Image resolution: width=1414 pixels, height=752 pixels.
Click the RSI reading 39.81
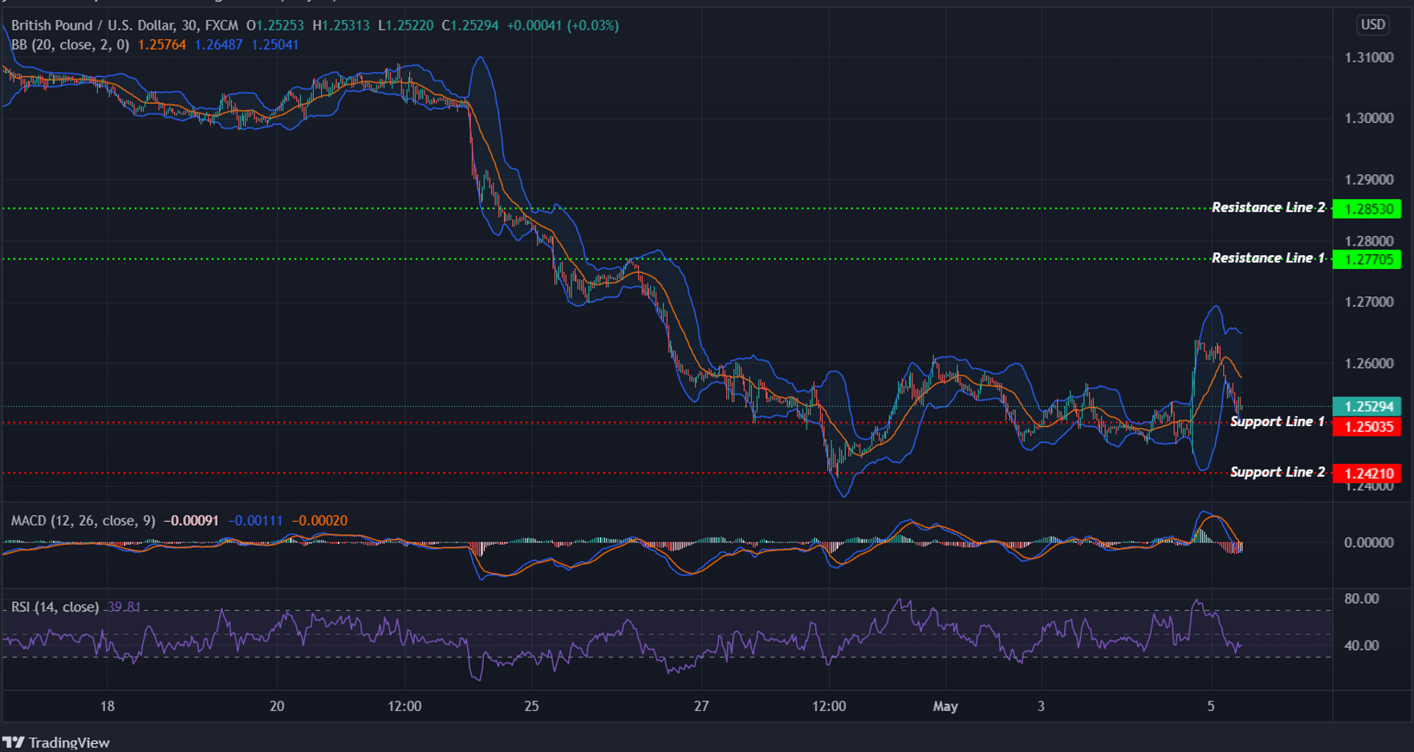[122, 608]
